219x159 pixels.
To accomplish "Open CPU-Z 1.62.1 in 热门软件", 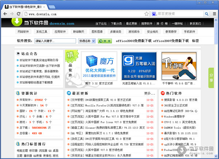I will [x=180, y=122].
